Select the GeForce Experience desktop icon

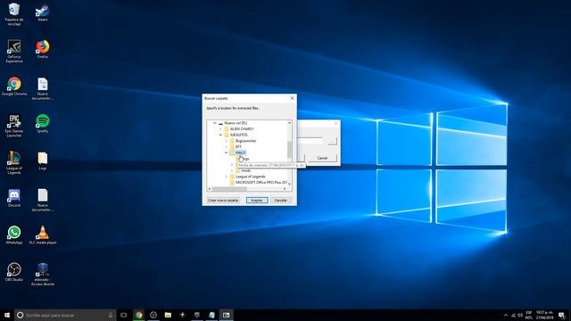[x=14, y=51]
